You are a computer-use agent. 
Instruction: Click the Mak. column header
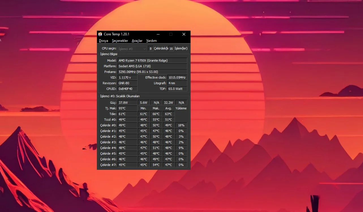[156, 108]
